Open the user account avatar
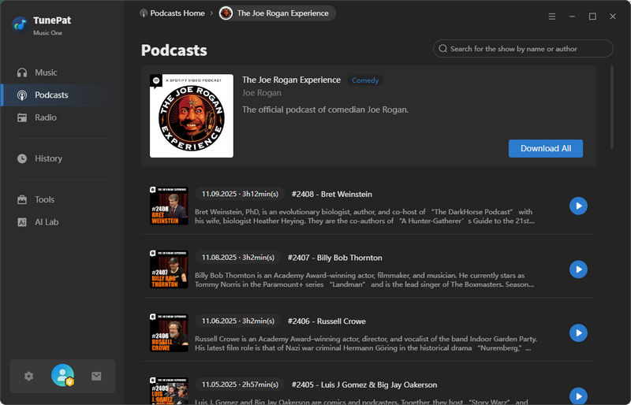 click(63, 375)
